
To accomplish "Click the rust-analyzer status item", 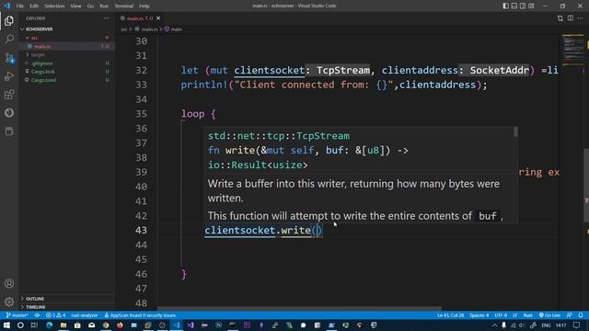I will point(85,315).
